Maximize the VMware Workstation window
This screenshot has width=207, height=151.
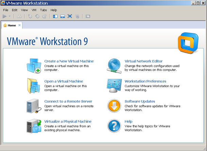[198, 3]
